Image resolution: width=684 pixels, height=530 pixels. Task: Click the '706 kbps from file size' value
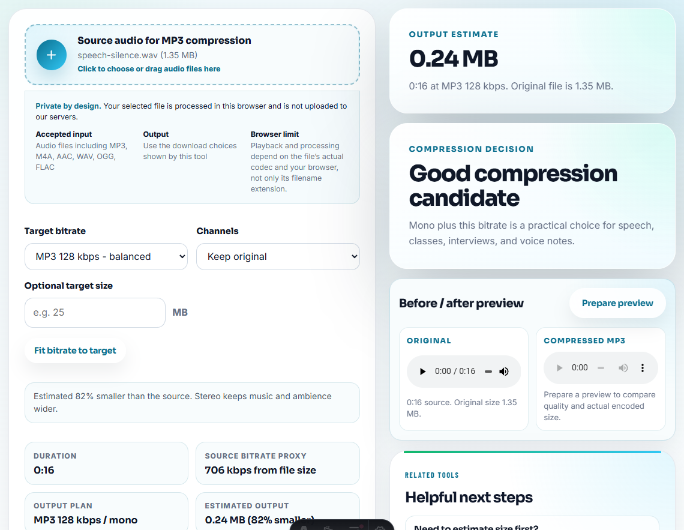click(x=260, y=470)
